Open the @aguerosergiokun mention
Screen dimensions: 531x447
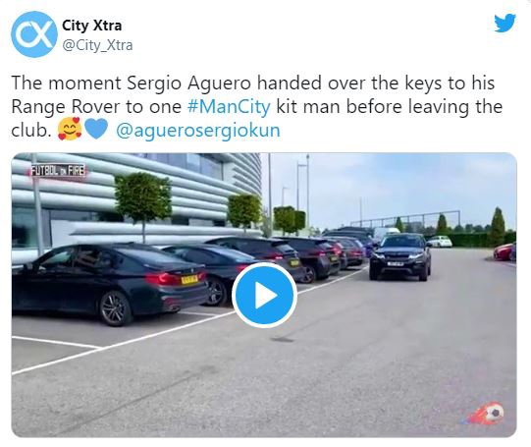click(x=198, y=131)
